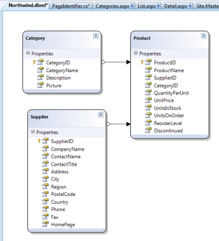219x241 pixels.
Task: Open the Site.Master tab
Action: click(x=206, y=6)
